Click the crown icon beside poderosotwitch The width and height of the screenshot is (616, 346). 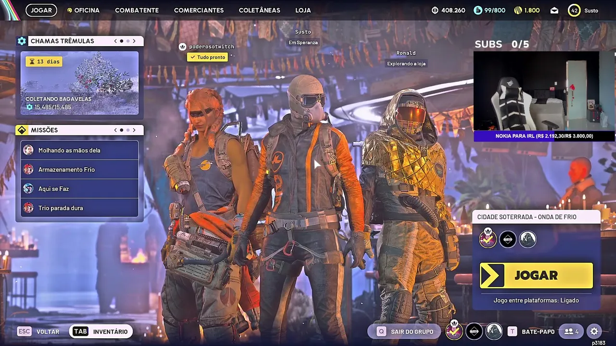click(182, 47)
